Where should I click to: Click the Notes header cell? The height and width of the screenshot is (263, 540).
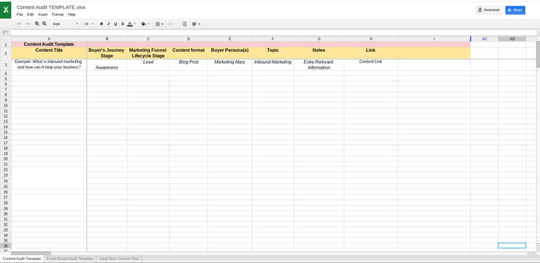(x=319, y=53)
